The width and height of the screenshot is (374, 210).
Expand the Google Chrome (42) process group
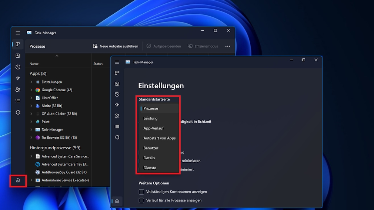(31, 90)
